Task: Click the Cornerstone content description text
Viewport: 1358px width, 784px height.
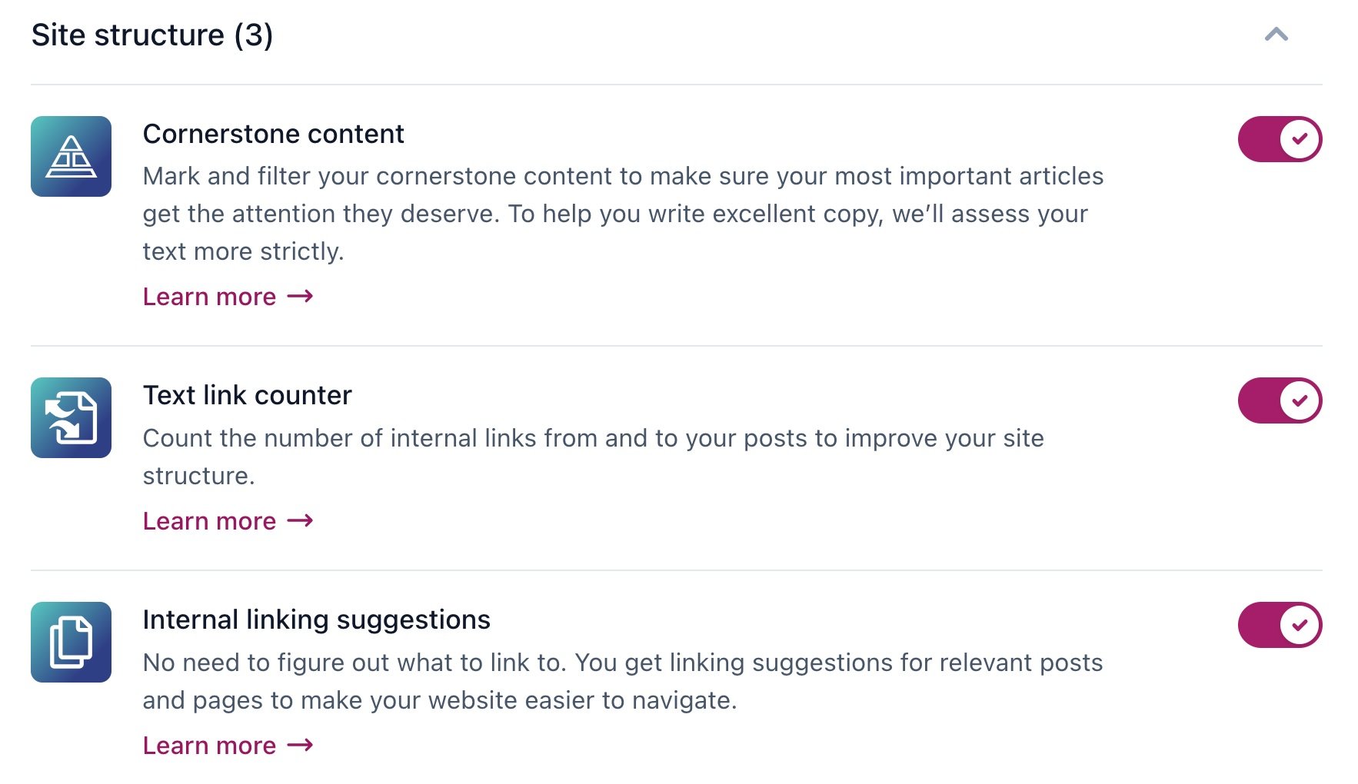Action: pyautogui.click(x=621, y=214)
